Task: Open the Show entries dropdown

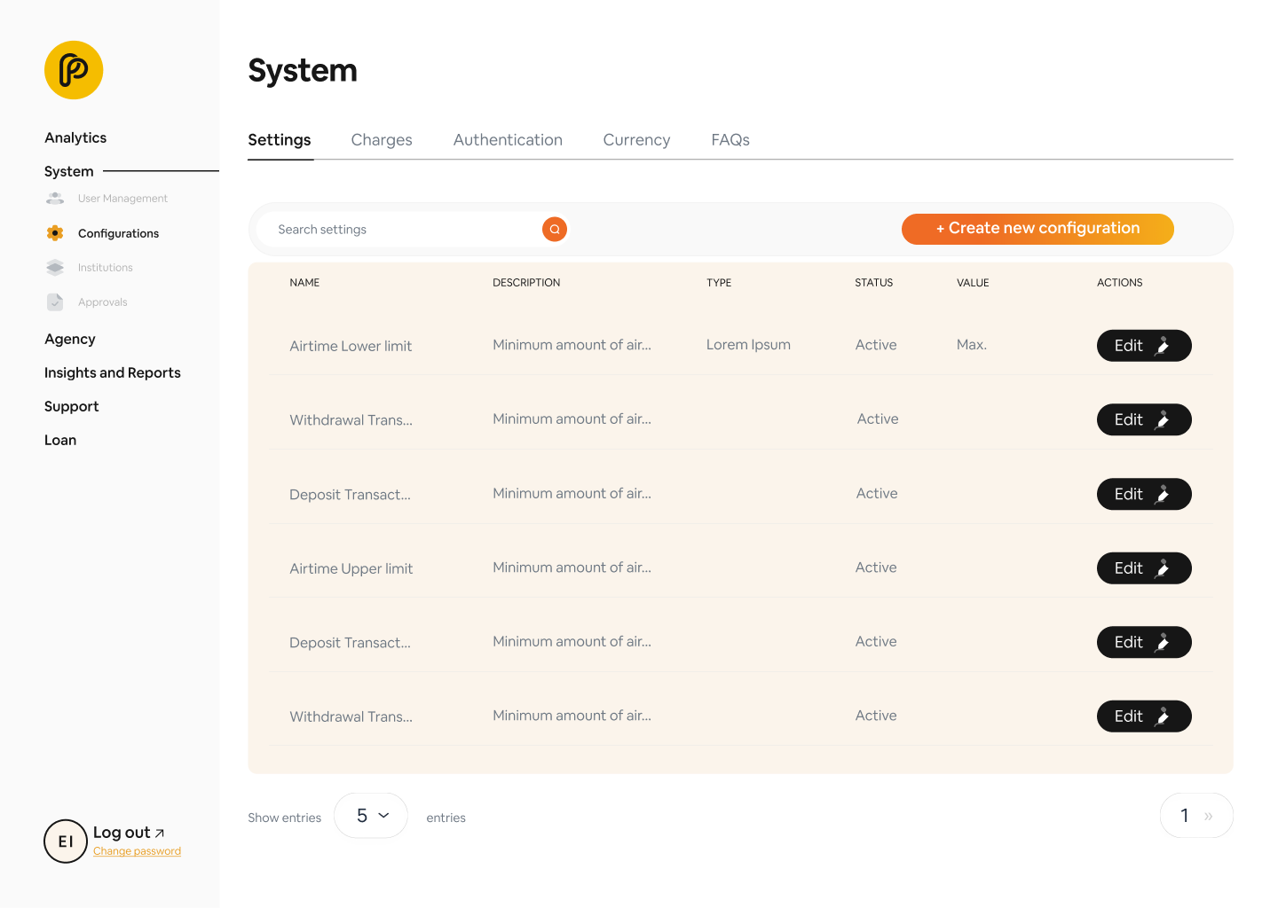Action: [371, 816]
